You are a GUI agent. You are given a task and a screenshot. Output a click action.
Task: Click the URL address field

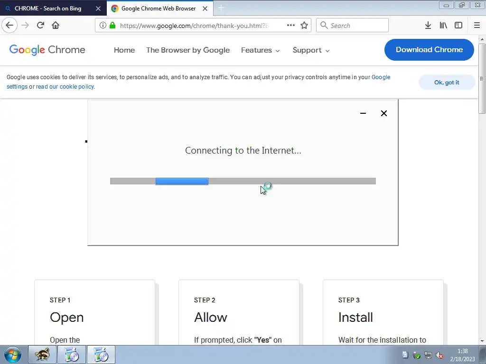[194, 26]
